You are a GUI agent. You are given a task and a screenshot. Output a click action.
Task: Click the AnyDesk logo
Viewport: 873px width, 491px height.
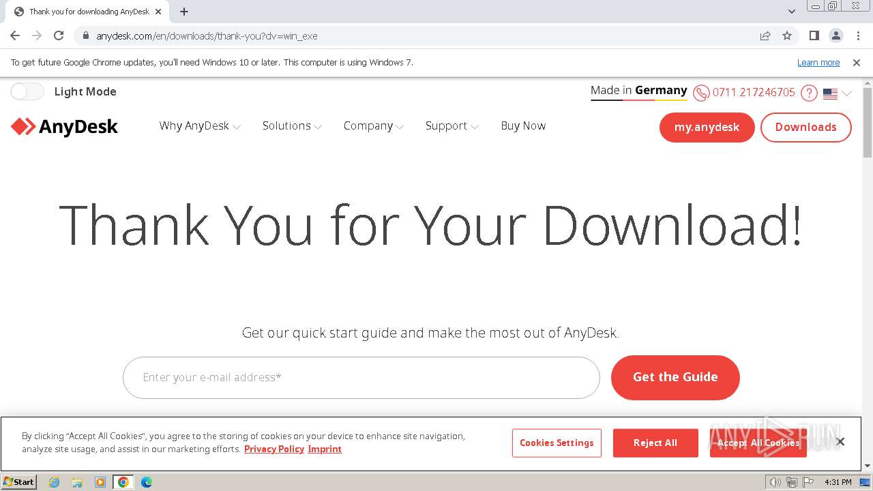pyautogui.click(x=64, y=127)
